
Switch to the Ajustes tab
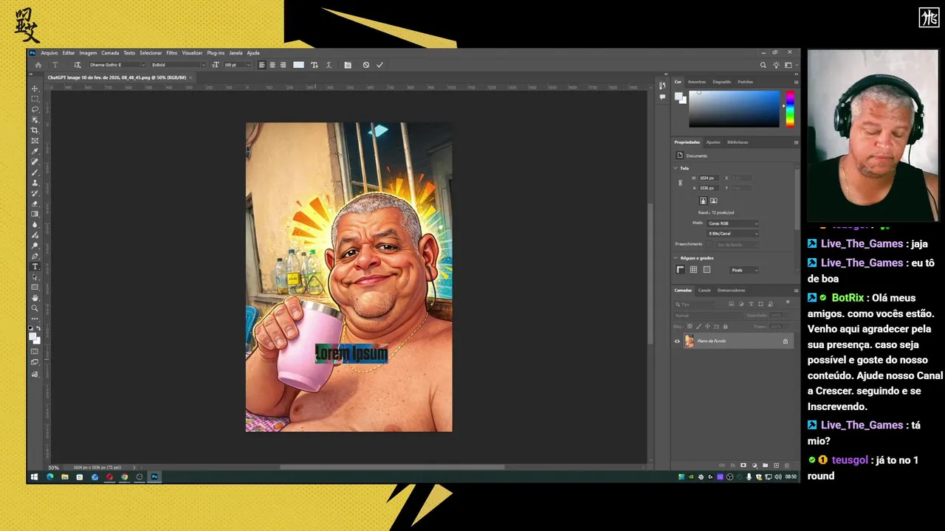tap(713, 142)
